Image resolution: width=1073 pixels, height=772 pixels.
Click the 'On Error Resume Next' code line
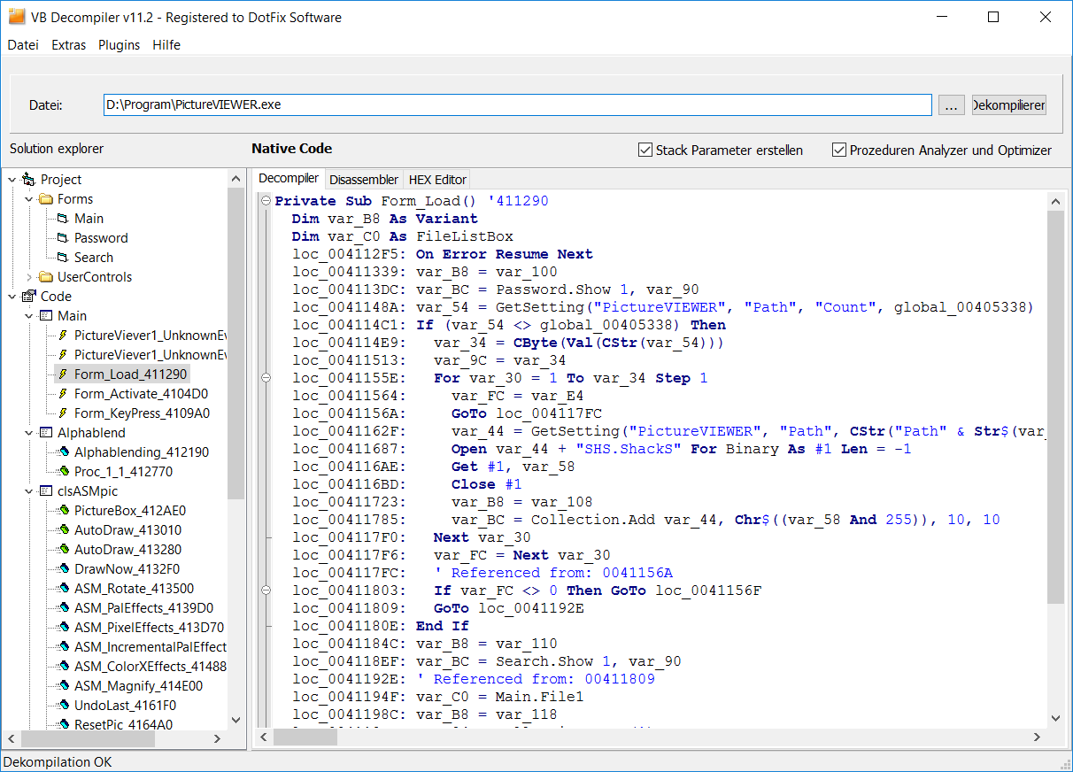pos(505,254)
